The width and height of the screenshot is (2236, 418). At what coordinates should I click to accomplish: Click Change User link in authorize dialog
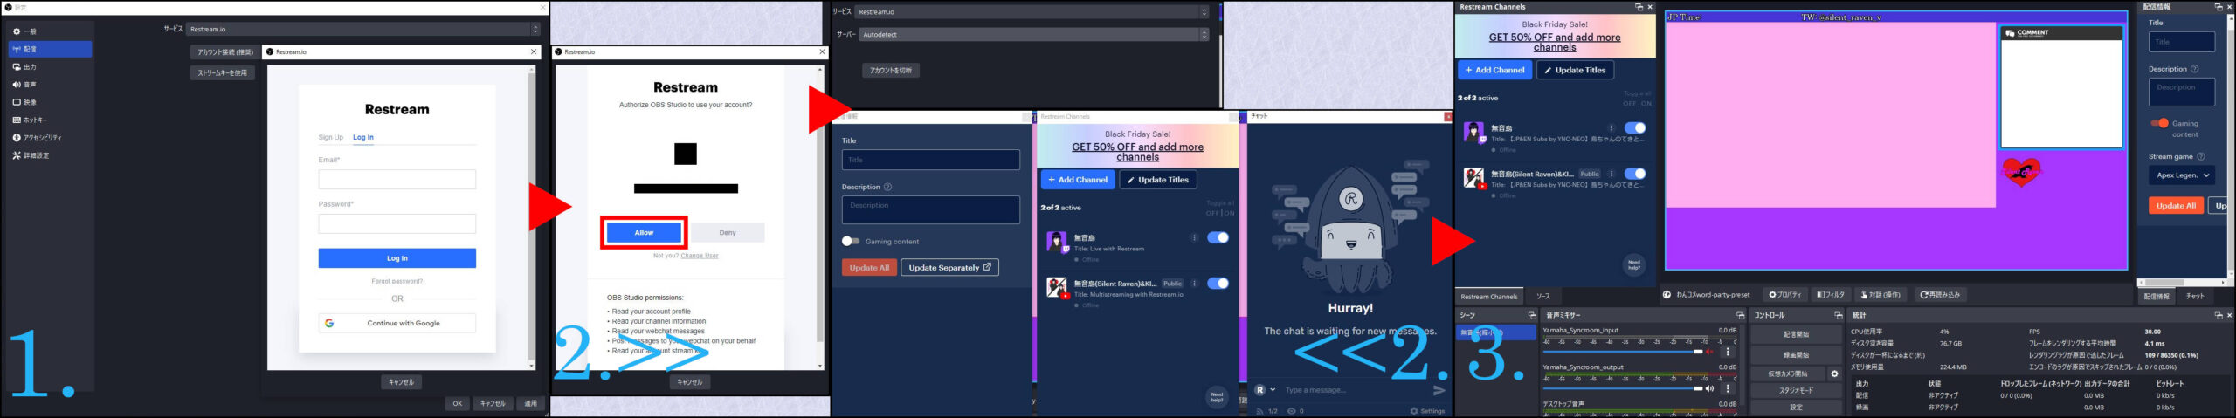(x=700, y=256)
